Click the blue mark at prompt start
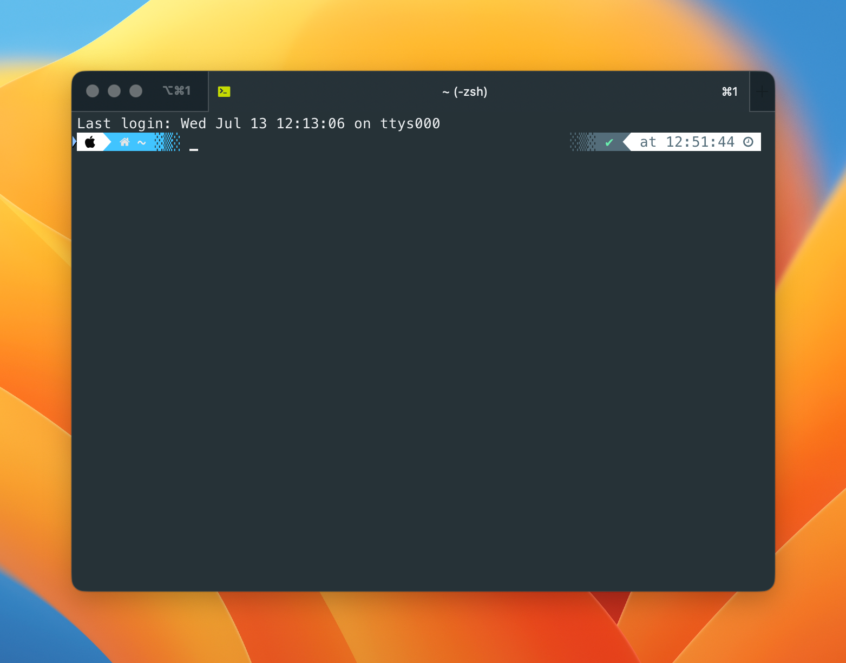The width and height of the screenshot is (846, 663). 74,142
